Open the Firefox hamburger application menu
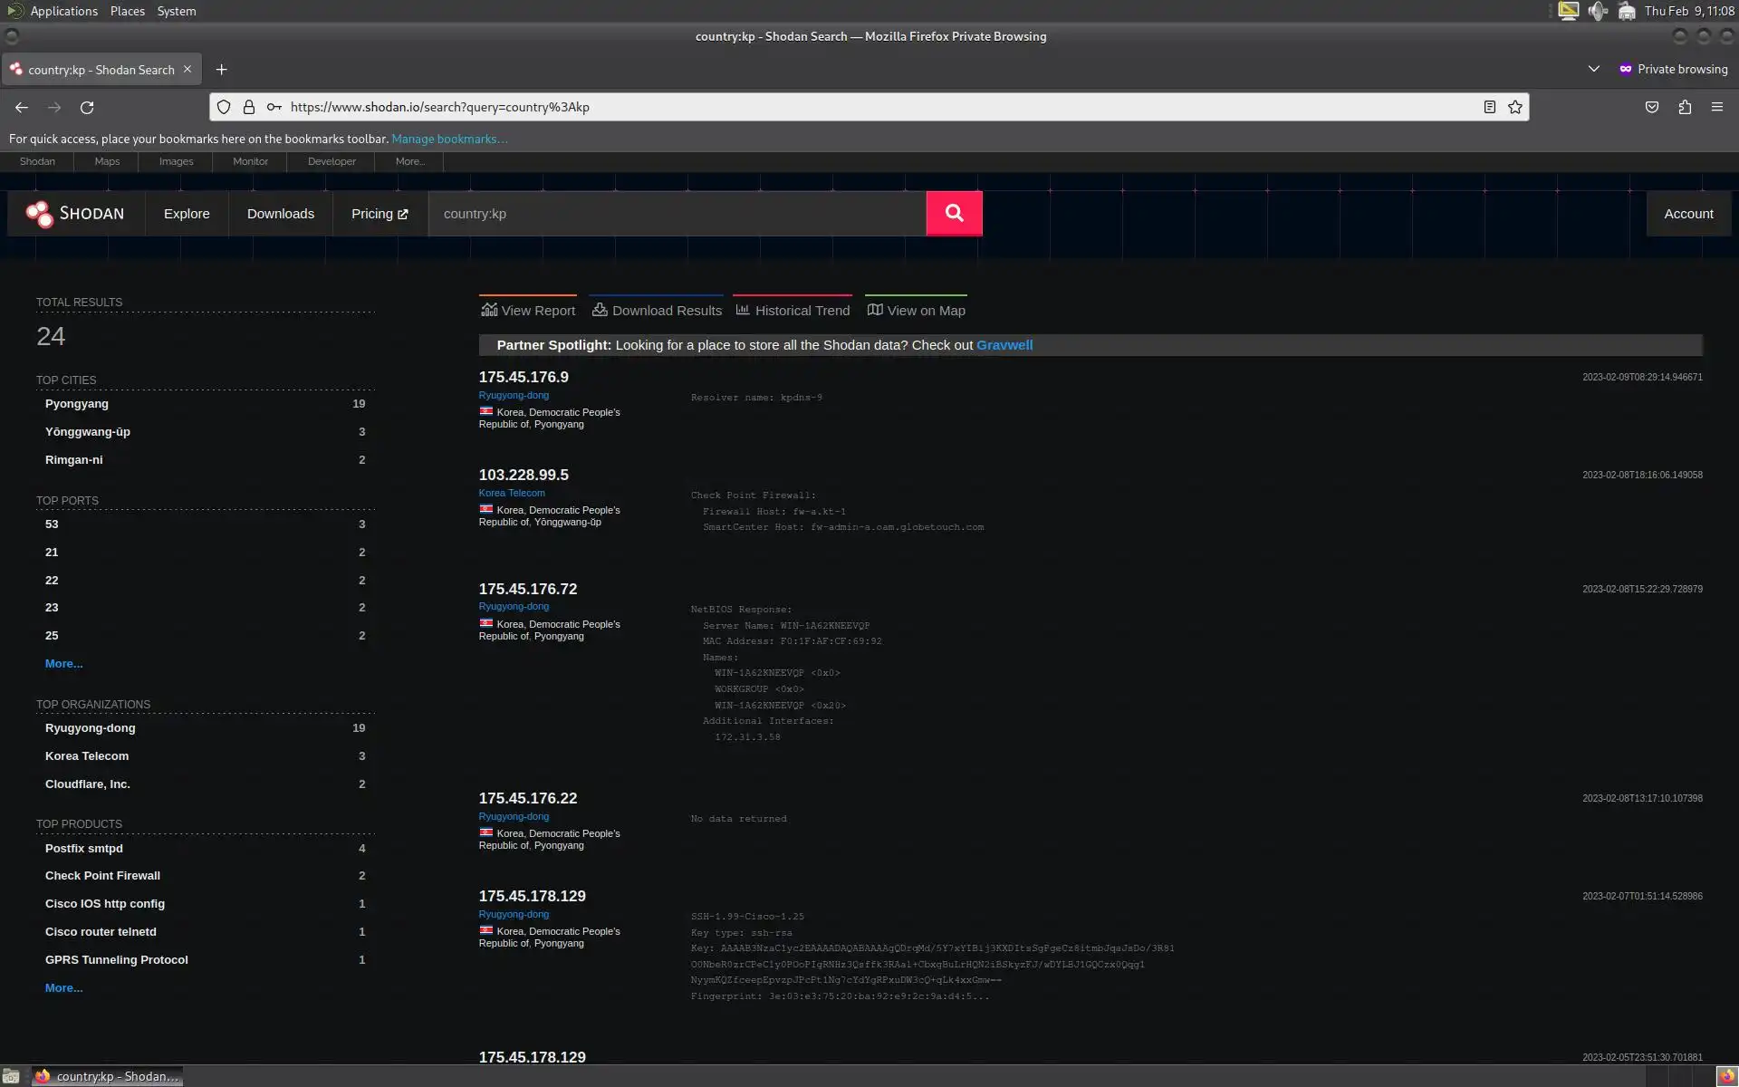The width and height of the screenshot is (1739, 1087). pyautogui.click(x=1717, y=107)
